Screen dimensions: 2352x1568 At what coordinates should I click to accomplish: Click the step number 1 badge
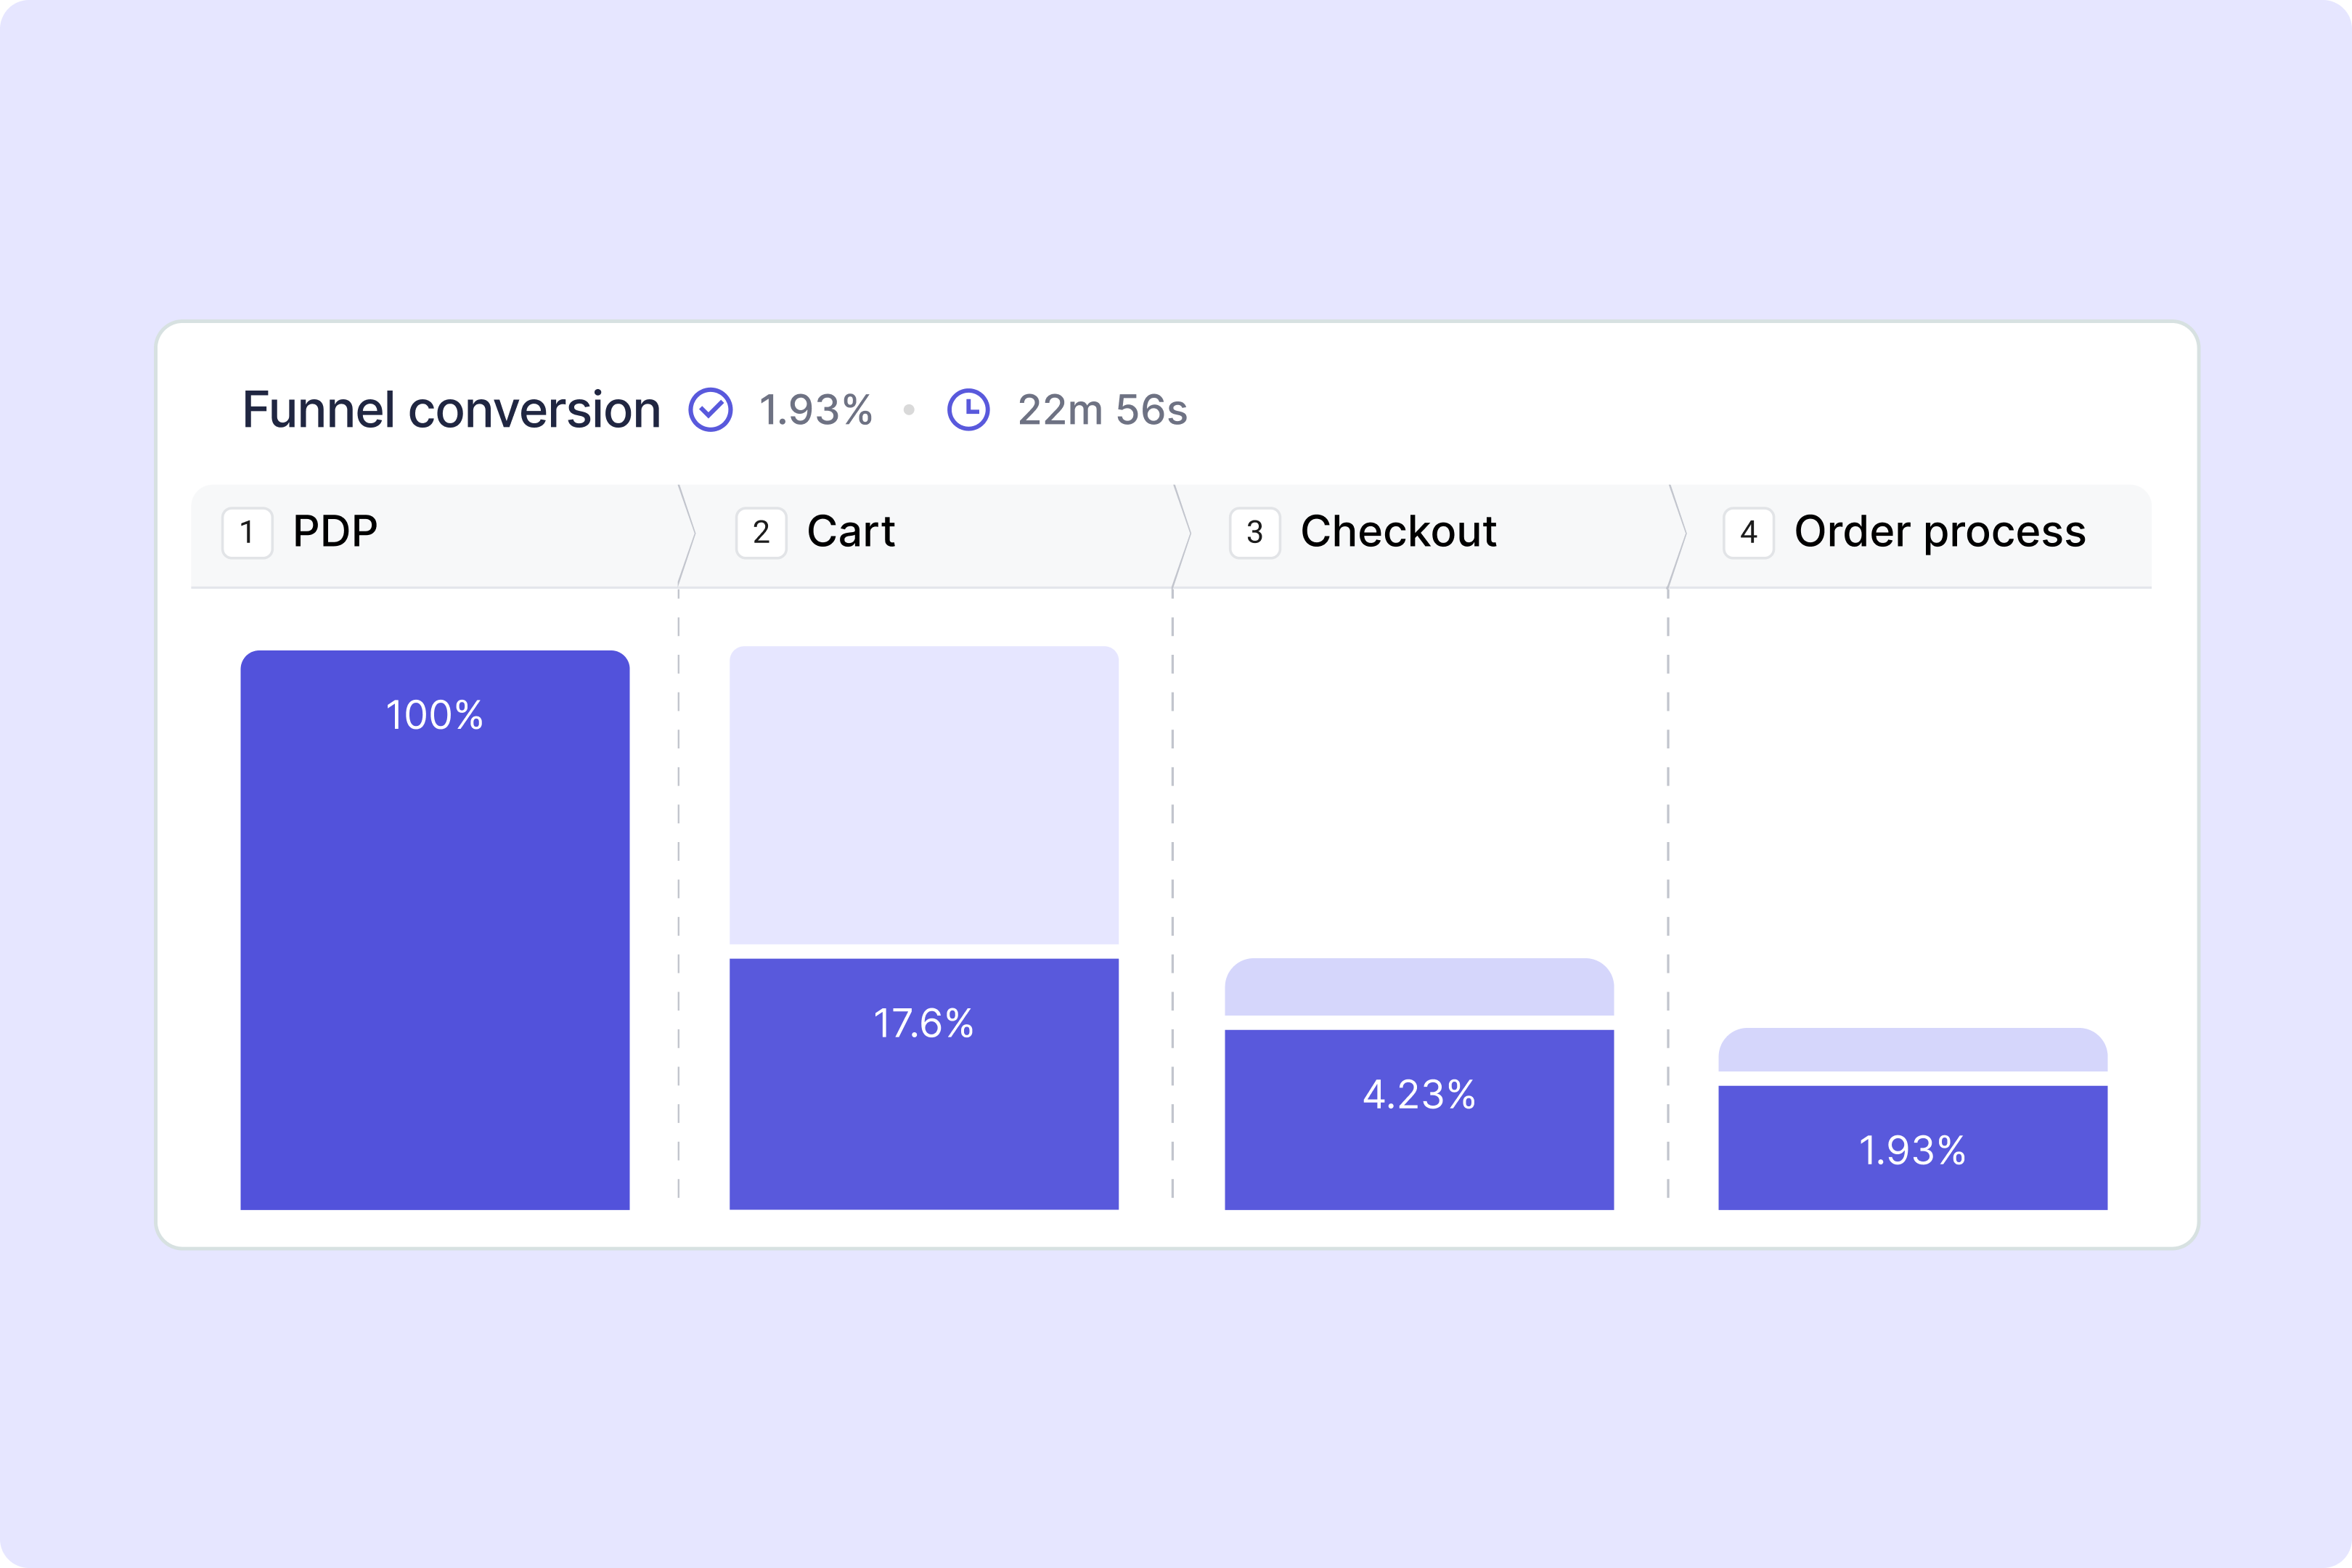click(247, 533)
